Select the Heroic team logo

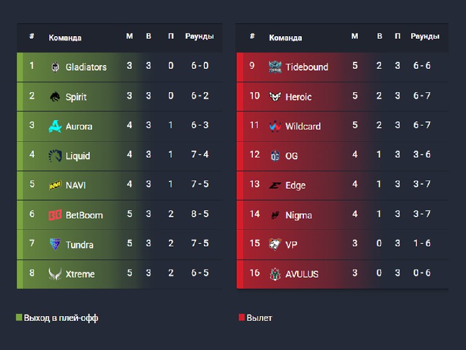pyautogui.click(x=275, y=97)
